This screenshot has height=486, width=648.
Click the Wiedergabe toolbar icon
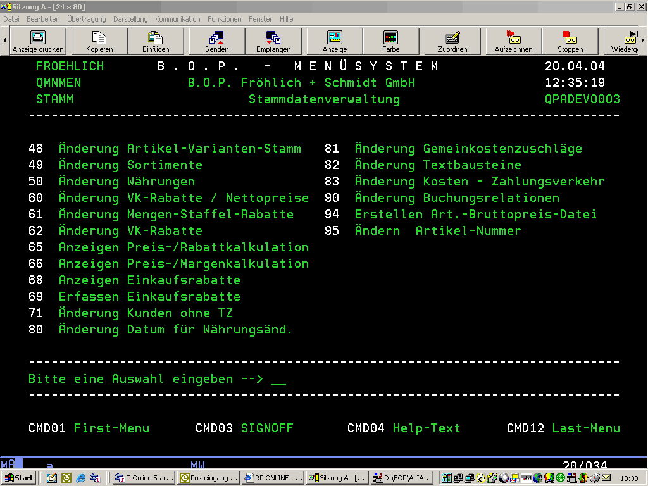pos(622,41)
